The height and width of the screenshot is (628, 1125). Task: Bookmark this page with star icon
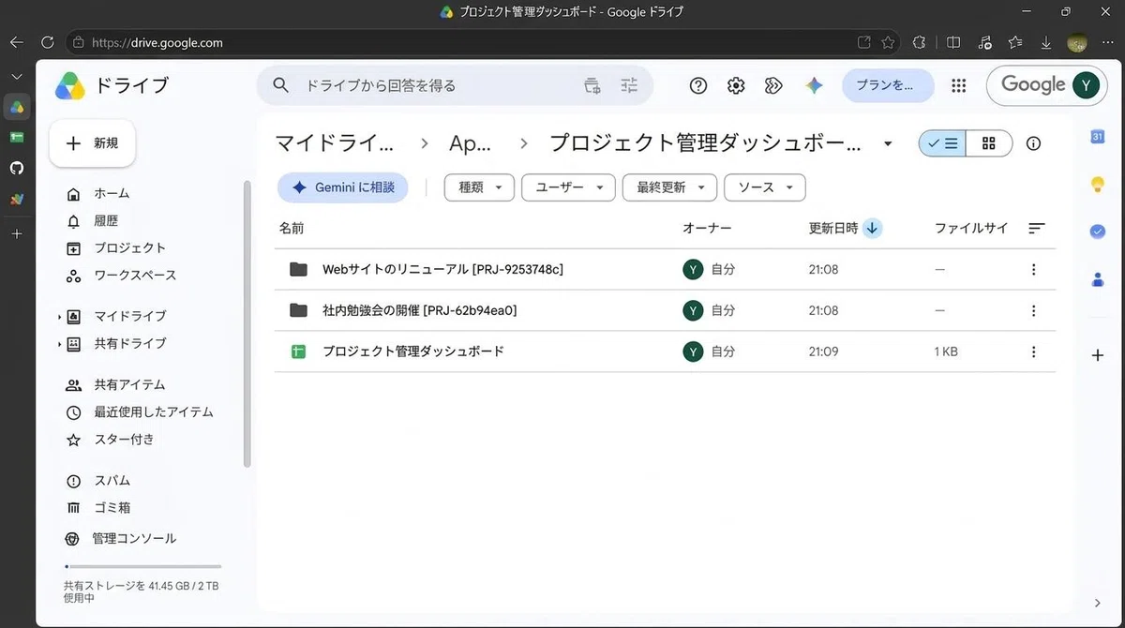click(x=888, y=42)
